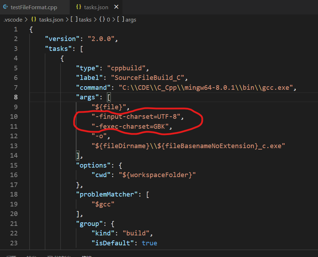
Task: Click the "tasks" key on line 3
Action: pyautogui.click(x=58, y=49)
